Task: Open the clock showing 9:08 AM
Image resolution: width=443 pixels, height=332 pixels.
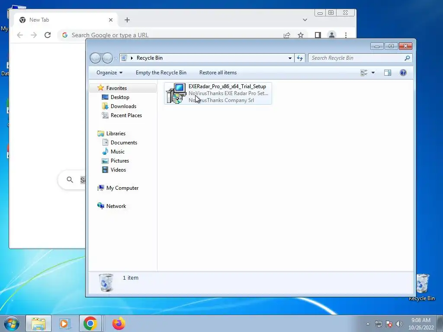Action: (421, 324)
